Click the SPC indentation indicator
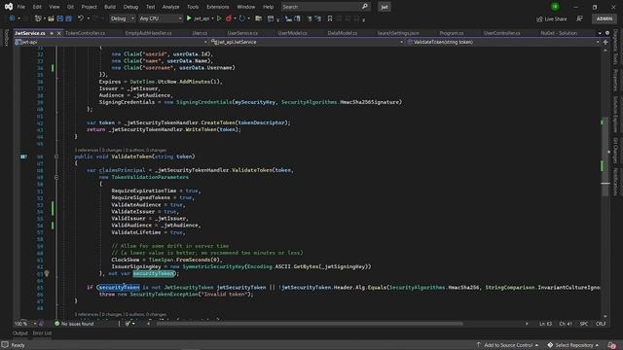 pyautogui.click(x=584, y=324)
